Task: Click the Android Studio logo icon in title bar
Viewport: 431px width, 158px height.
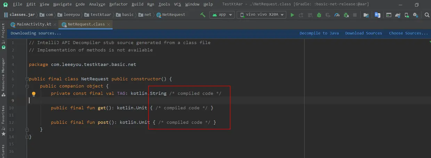Action: tap(6, 5)
